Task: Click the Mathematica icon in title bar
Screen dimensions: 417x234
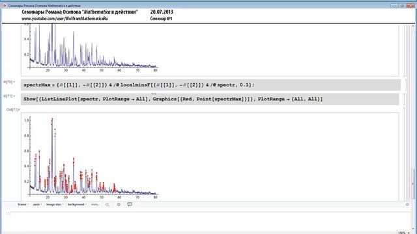Action: click(5, 5)
